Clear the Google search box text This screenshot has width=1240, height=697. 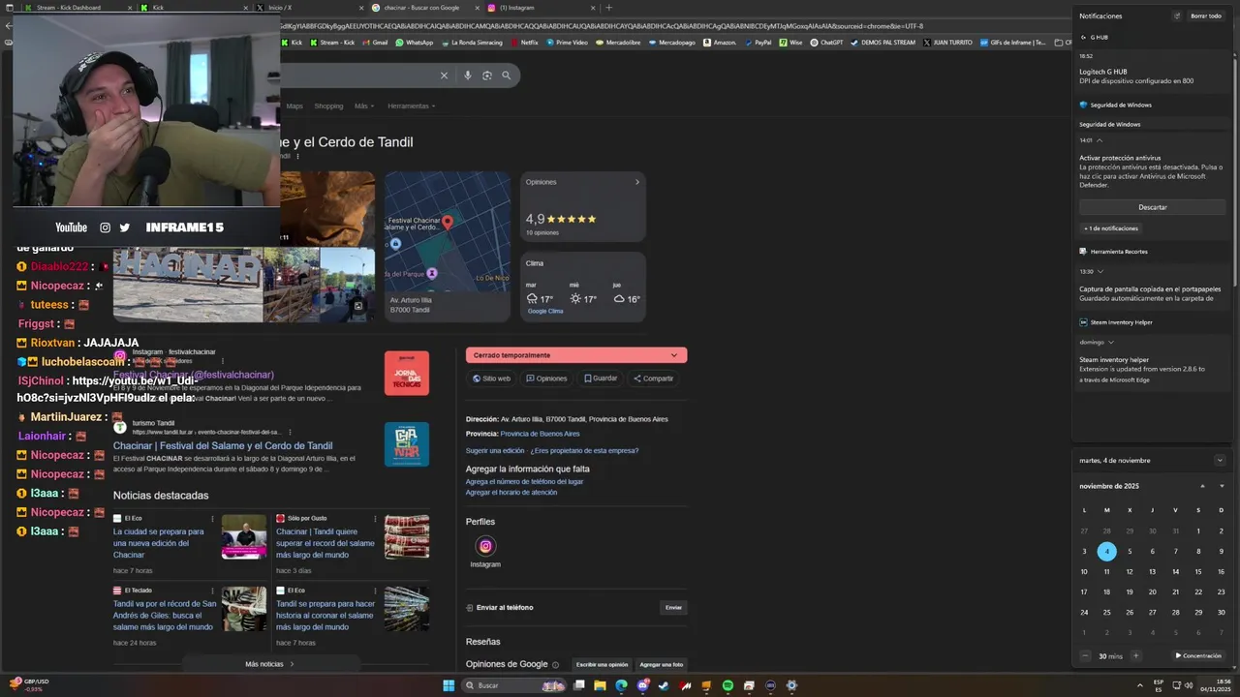click(445, 76)
